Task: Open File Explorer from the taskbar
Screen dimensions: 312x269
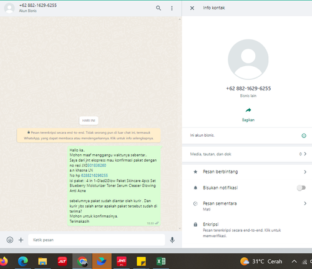Action: [x=42, y=262]
